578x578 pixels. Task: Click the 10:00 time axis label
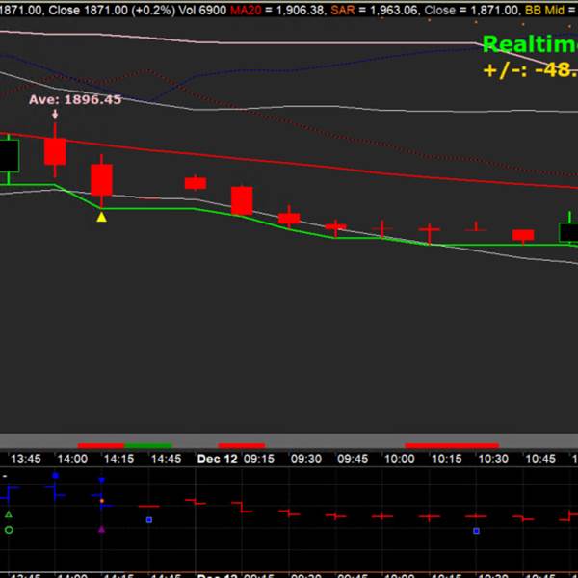point(400,459)
